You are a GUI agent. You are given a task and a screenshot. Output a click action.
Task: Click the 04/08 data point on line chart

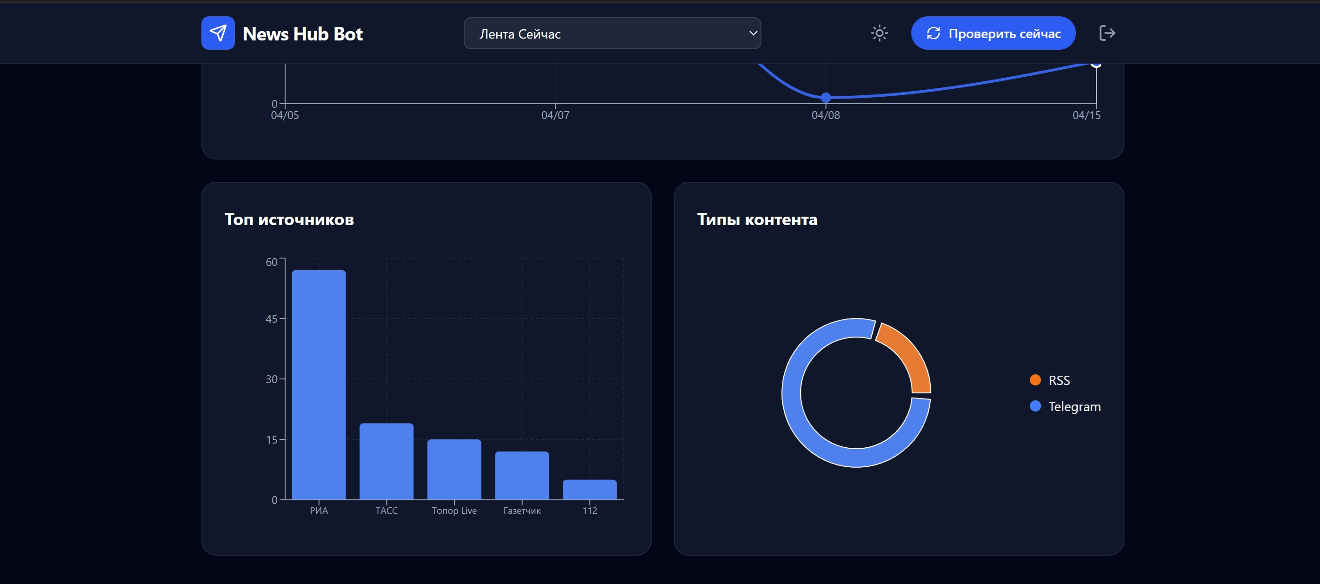826,97
